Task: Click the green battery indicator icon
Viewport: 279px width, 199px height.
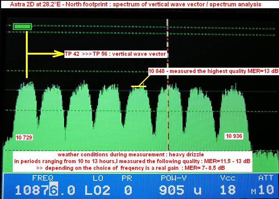Action: tap(22, 27)
